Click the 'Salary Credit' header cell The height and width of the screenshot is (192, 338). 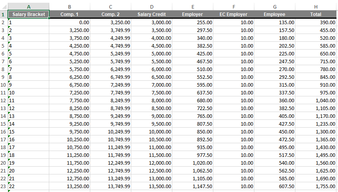152,14
